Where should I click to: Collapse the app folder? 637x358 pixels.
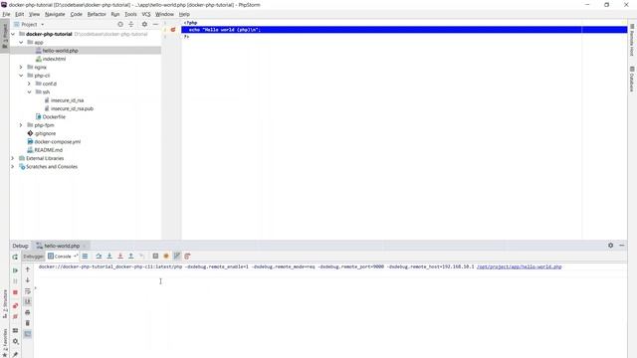pyautogui.click(x=21, y=42)
